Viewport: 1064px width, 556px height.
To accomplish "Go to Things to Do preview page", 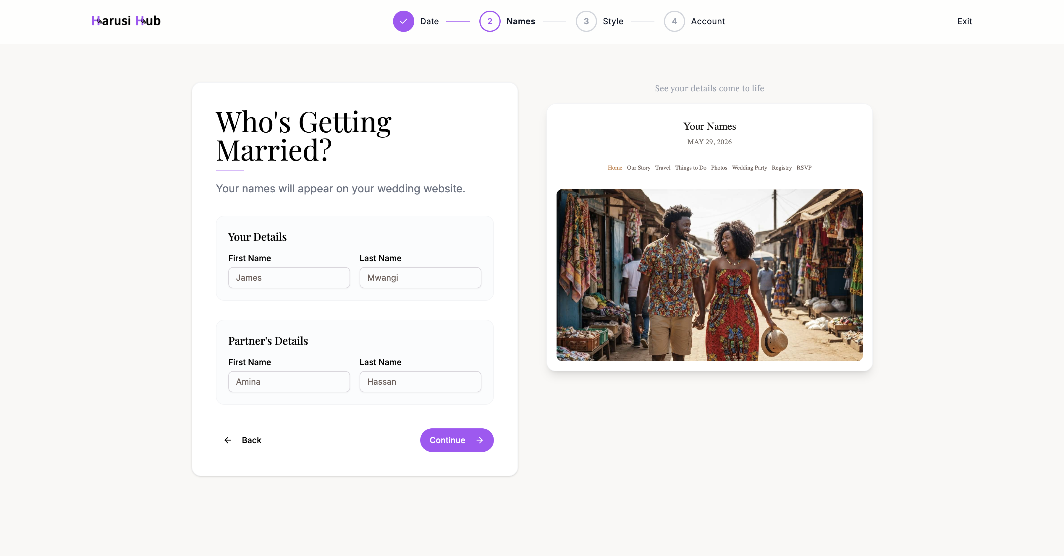I will point(691,168).
